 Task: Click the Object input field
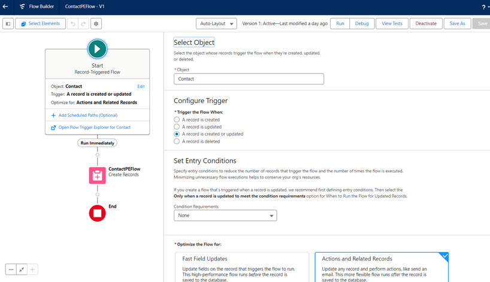(249, 78)
